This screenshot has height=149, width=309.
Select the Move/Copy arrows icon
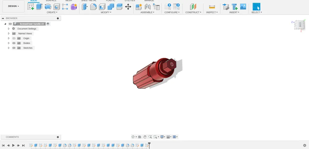[x=128, y=7]
